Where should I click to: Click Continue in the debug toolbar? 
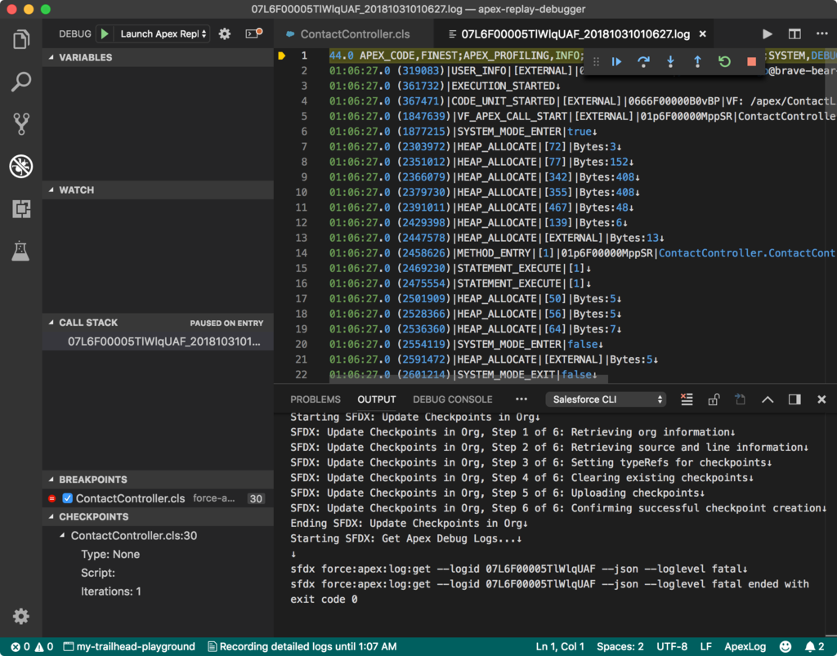616,62
